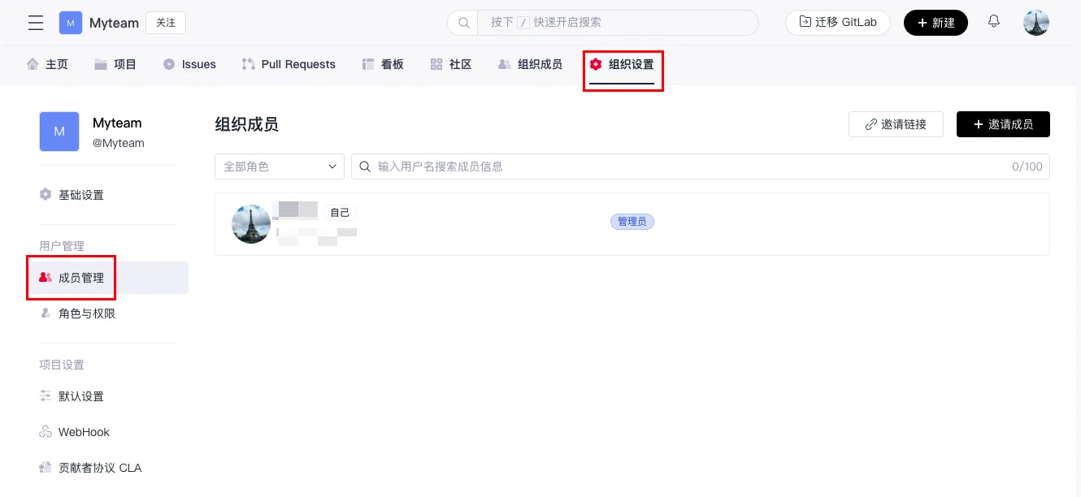This screenshot has width=1081, height=497.
Task: Open the user avatar in top bar
Action: pyautogui.click(x=1035, y=23)
